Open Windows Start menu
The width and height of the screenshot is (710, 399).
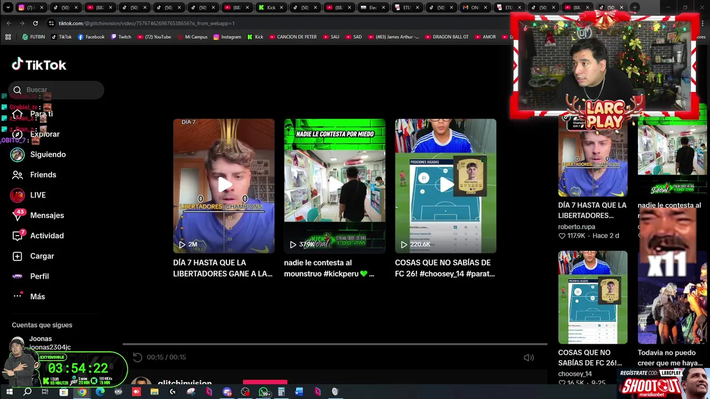[9, 392]
